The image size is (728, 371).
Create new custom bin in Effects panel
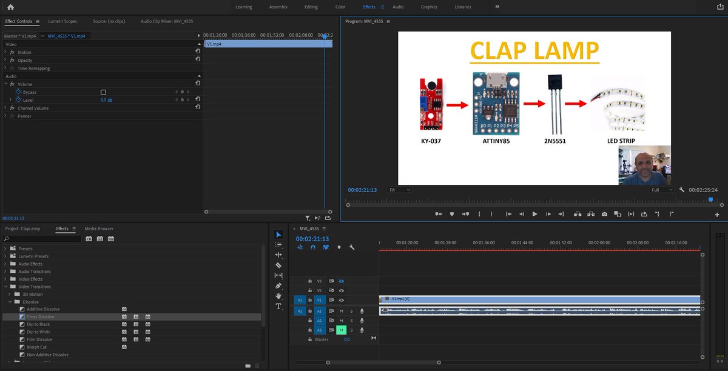248,366
